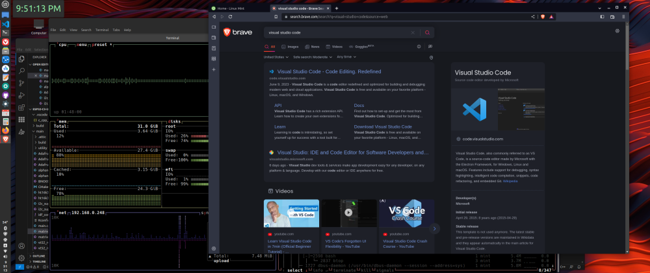Viewport: 650px width, 273px height.
Task: Open the Learn sublink
Action: tap(279, 126)
